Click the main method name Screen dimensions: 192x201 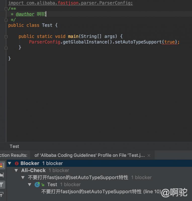point(73,36)
